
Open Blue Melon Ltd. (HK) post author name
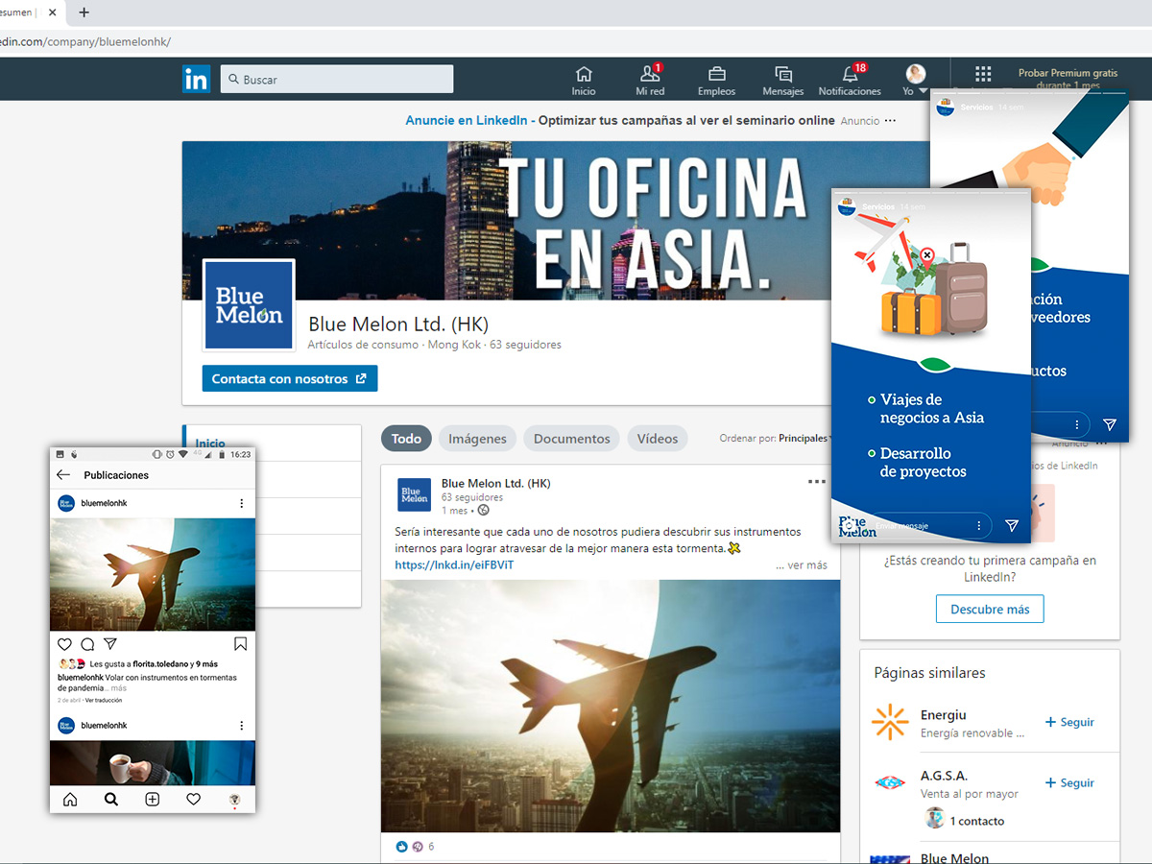pyautogui.click(x=496, y=483)
